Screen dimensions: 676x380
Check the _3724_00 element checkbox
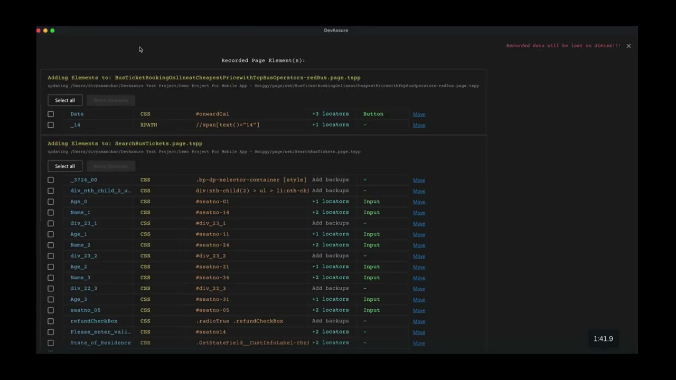coord(51,180)
